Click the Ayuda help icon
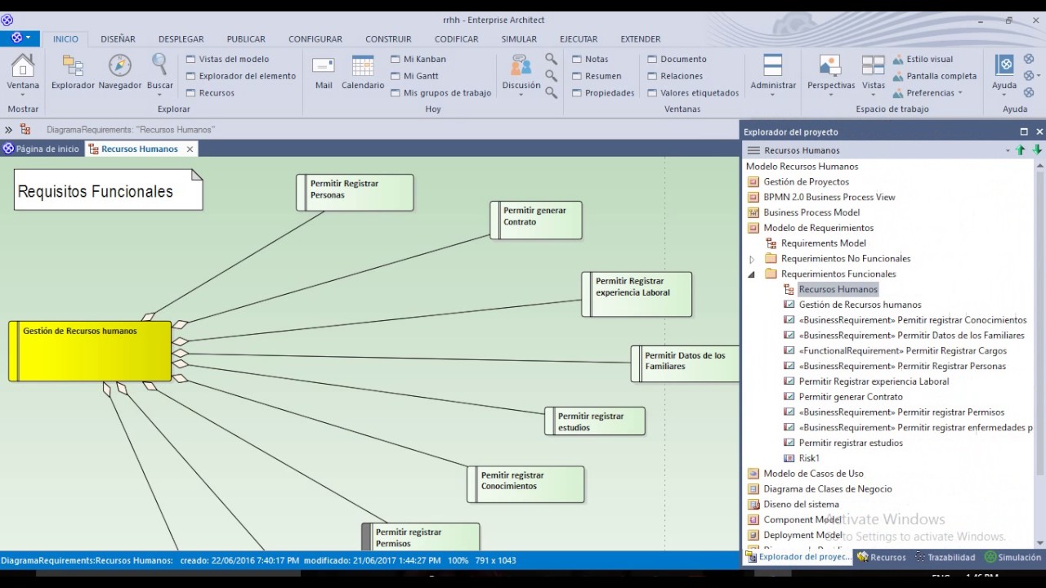Viewport: 1046px width, 588px height. coord(1004,66)
